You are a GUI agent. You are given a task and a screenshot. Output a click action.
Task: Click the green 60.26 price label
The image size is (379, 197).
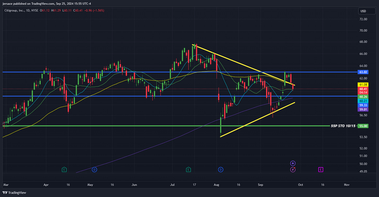(x=363, y=97)
